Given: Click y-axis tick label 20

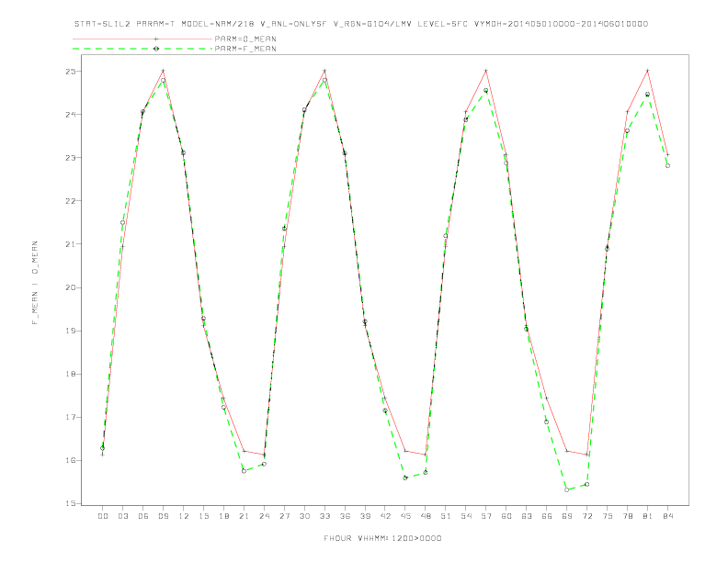Looking at the screenshot, I should coord(71,287).
